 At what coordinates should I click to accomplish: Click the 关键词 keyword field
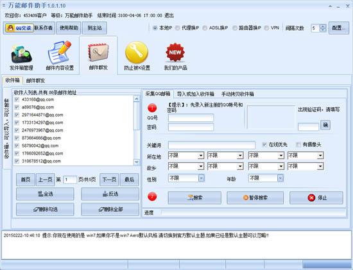click(x=212, y=145)
